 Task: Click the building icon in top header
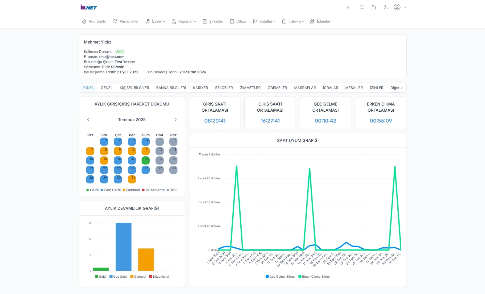pos(374,7)
